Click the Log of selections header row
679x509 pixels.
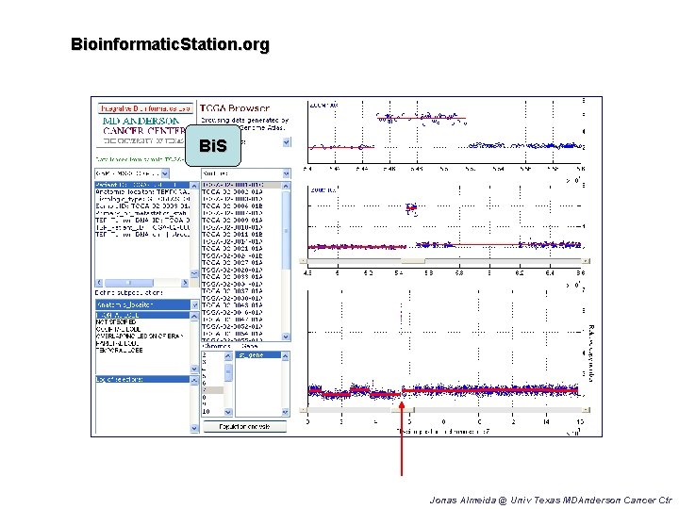coord(142,379)
